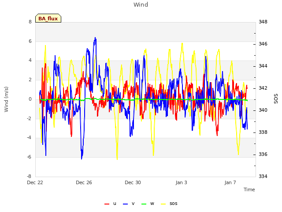Click the yellow sos legend color marker
This screenshot has width=282, height=212.
[163, 204]
